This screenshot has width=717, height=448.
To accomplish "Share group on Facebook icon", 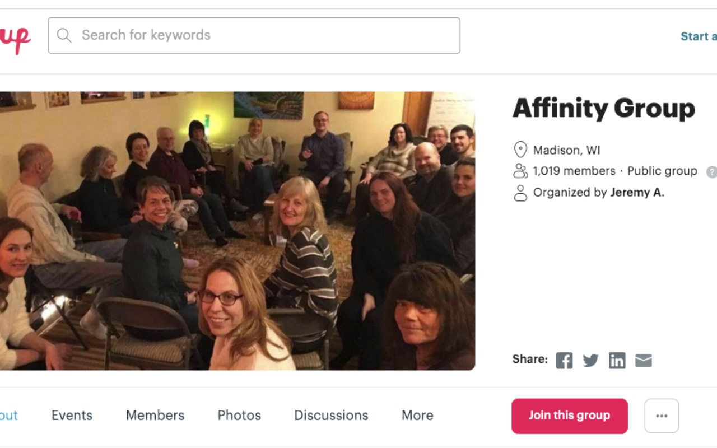I will [x=564, y=360].
